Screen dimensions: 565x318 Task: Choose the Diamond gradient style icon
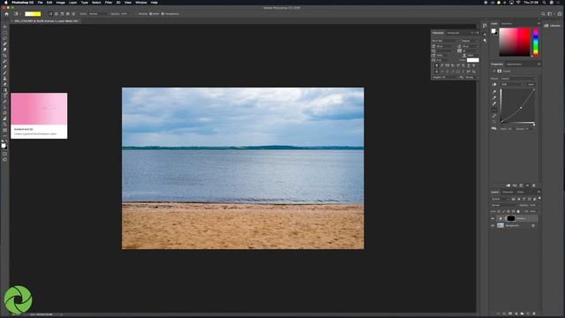pos(73,14)
